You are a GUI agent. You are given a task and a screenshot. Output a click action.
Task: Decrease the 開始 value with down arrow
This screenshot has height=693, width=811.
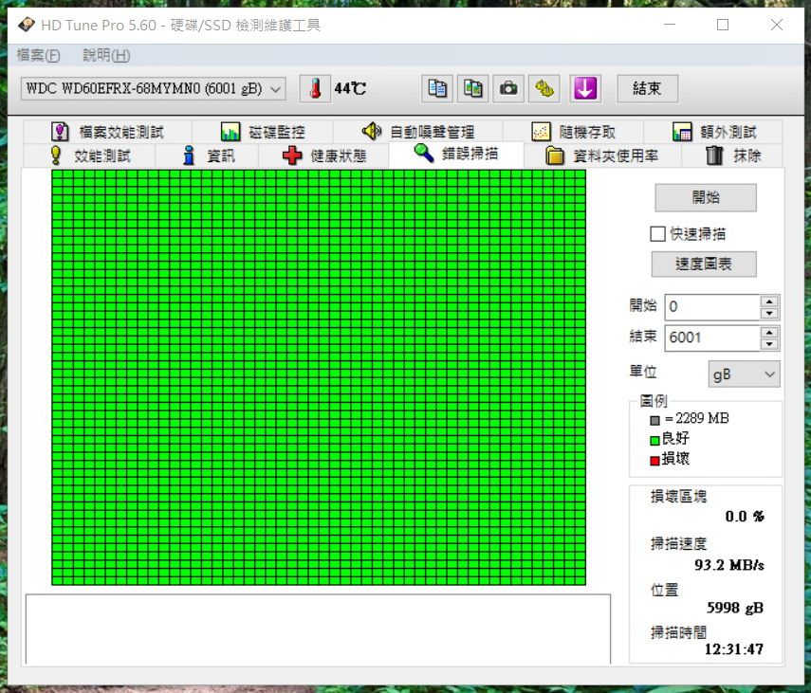pos(769,313)
